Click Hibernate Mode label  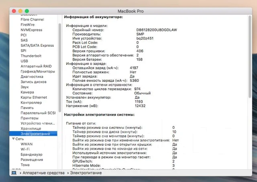click(x=87, y=165)
